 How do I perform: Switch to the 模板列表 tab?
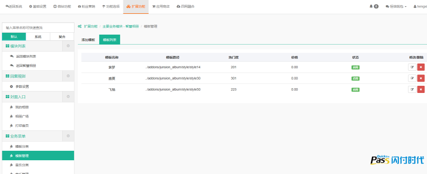point(110,40)
